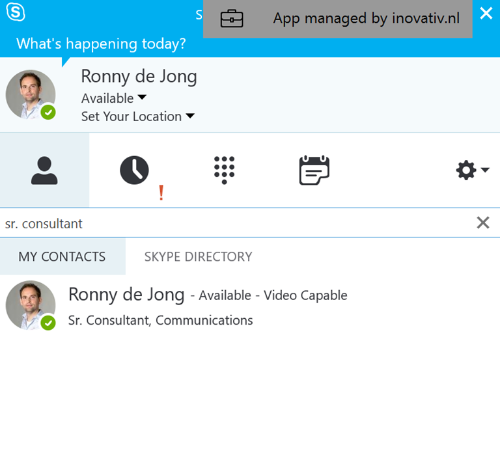Switch to the MY CONTACTS tab
This screenshot has height=460, width=500.
click(x=62, y=256)
